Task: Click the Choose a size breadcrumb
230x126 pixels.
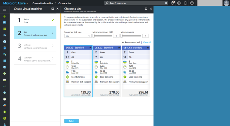Action: (65, 3)
